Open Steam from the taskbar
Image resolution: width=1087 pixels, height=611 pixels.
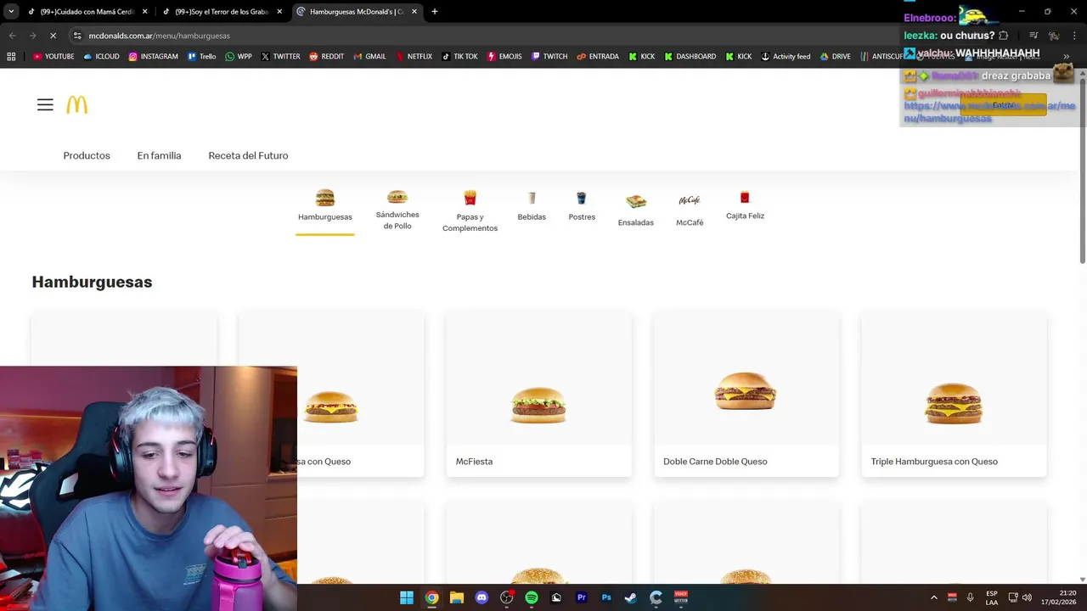(x=631, y=597)
